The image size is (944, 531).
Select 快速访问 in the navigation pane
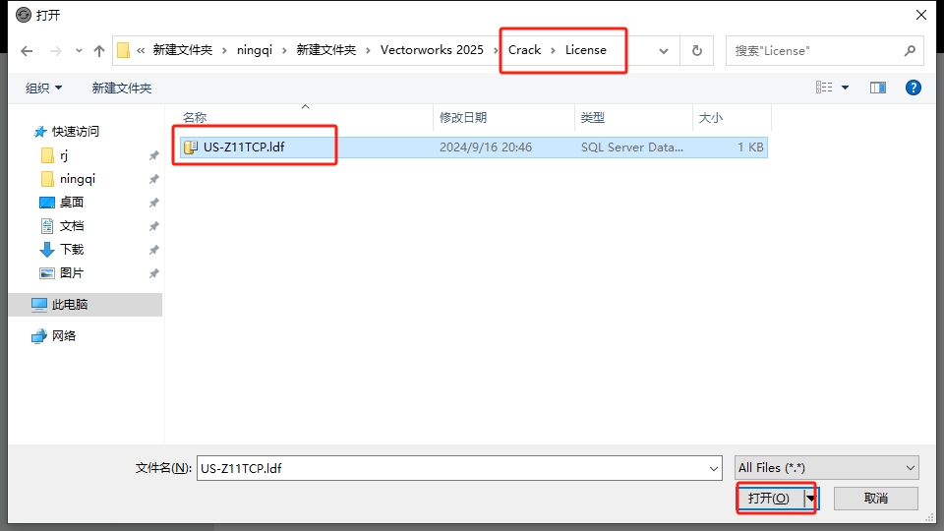coord(67,131)
